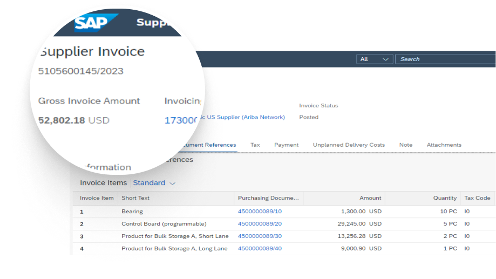Open purchasing document 4500000089/40

260,248
